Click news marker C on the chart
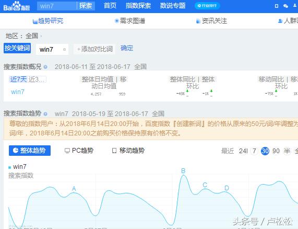298x229 pixels. click(x=205, y=185)
